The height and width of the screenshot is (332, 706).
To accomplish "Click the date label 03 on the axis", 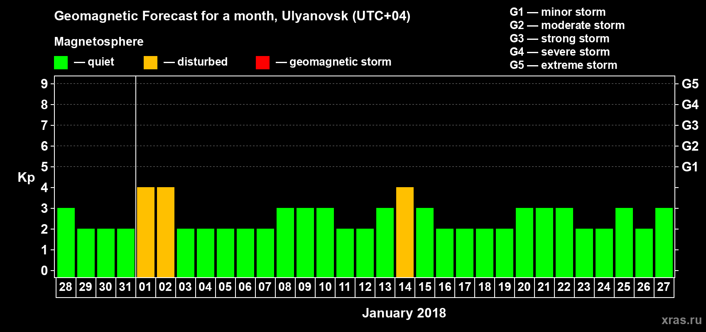I will (185, 287).
